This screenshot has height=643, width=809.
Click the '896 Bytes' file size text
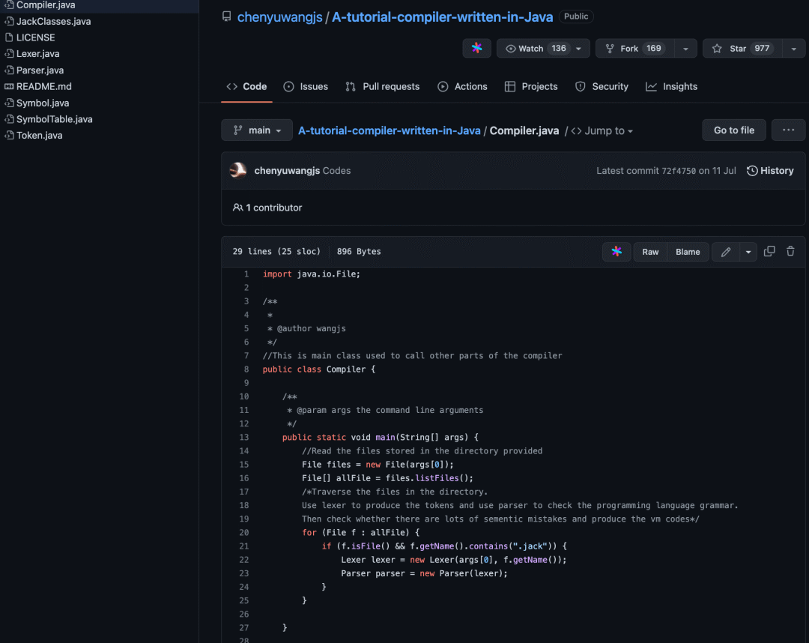[359, 252]
